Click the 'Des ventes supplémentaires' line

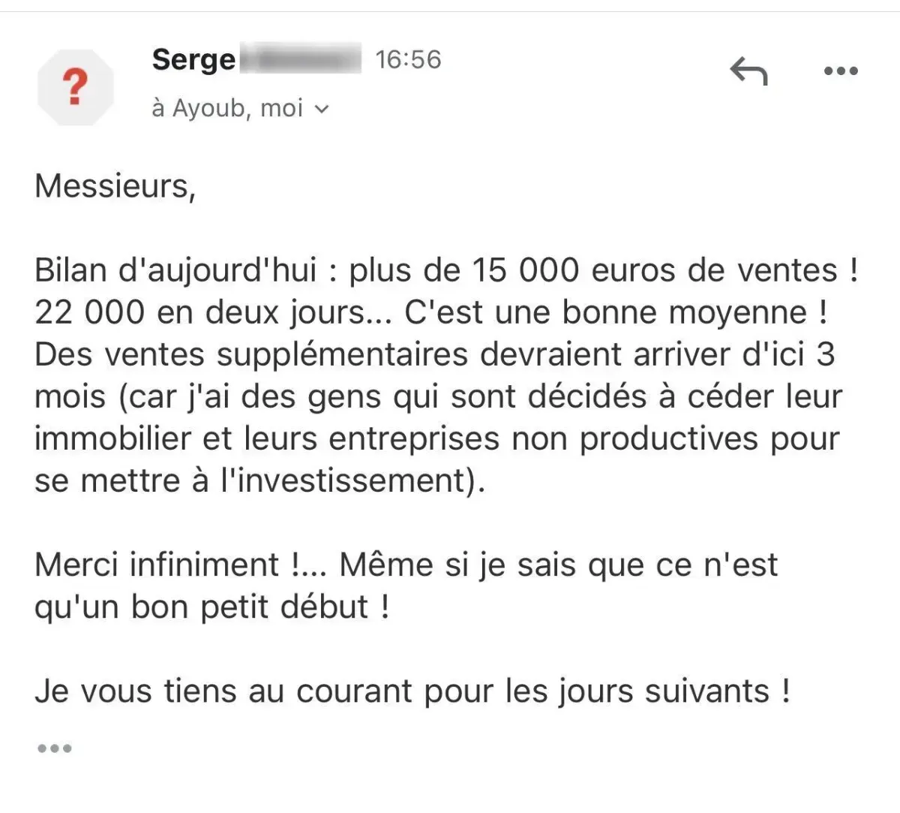435,354
